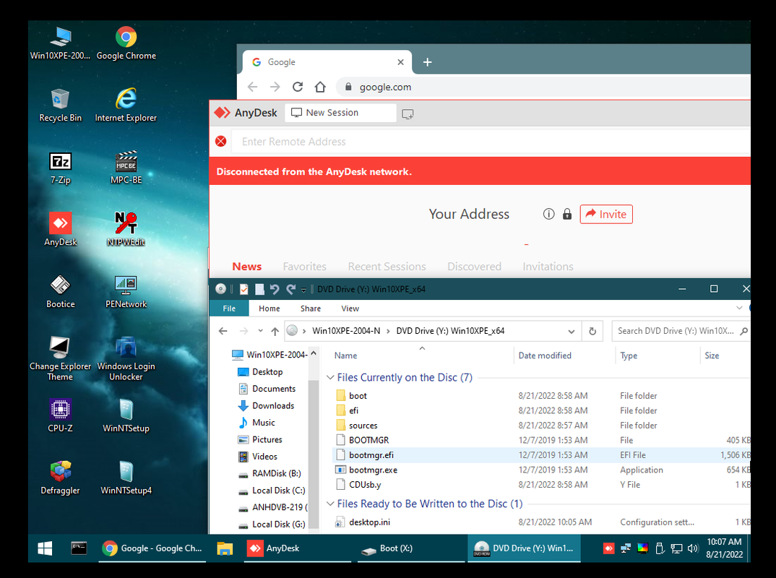Open Explorer recent locations dropdown
776x578 pixels.
pyautogui.click(x=260, y=331)
